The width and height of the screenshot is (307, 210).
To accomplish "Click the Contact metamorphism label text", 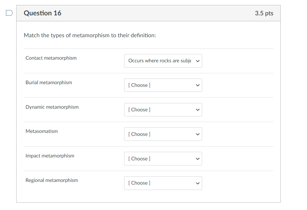I will (x=51, y=58).
